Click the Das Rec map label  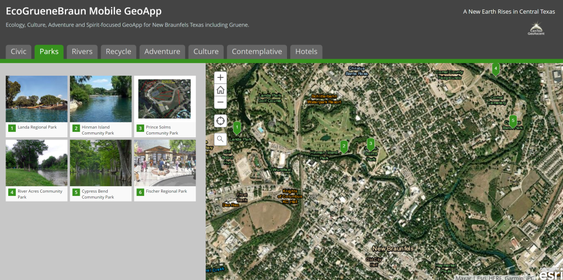click(230, 205)
